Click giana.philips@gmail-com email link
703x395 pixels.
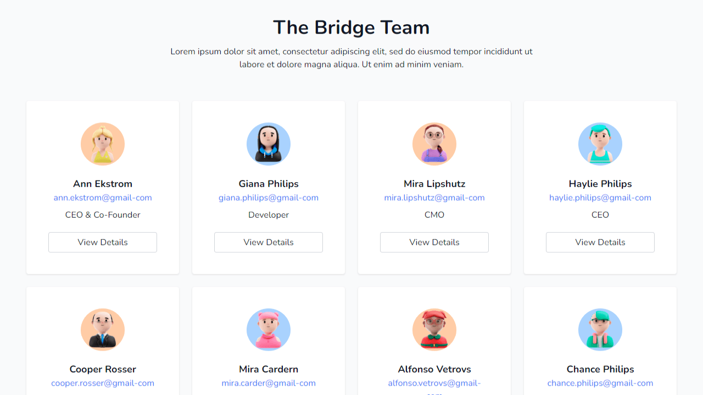(x=269, y=198)
